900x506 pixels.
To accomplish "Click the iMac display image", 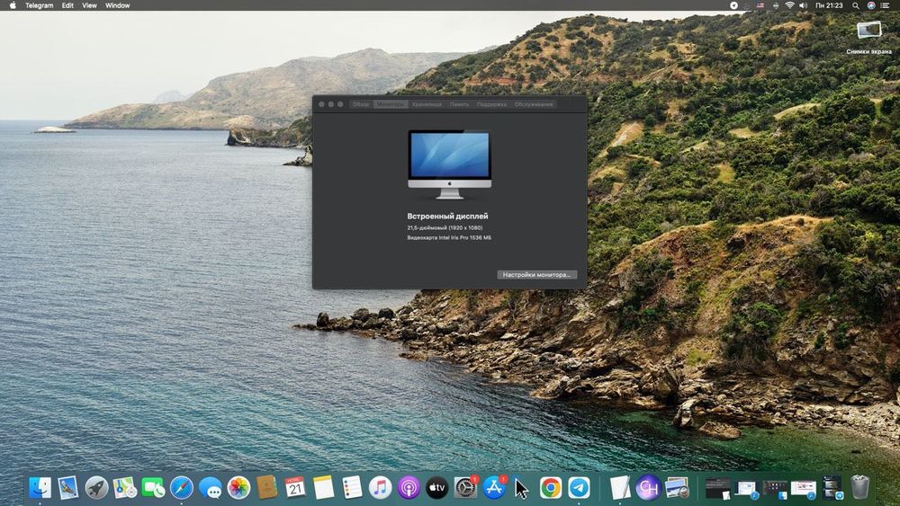I will pos(449,164).
